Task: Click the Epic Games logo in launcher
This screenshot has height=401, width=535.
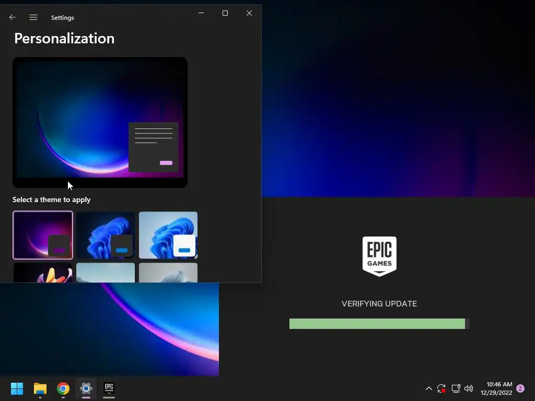Action: click(x=379, y=256)
